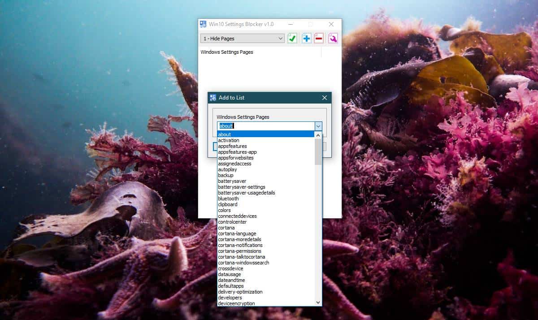This screenshot has width=538, height=320.
Task: Select the plain 'cortana' entry
Action: tap(266, 228)
